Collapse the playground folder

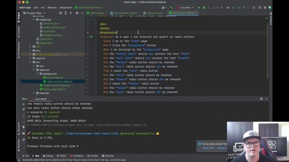37,74
